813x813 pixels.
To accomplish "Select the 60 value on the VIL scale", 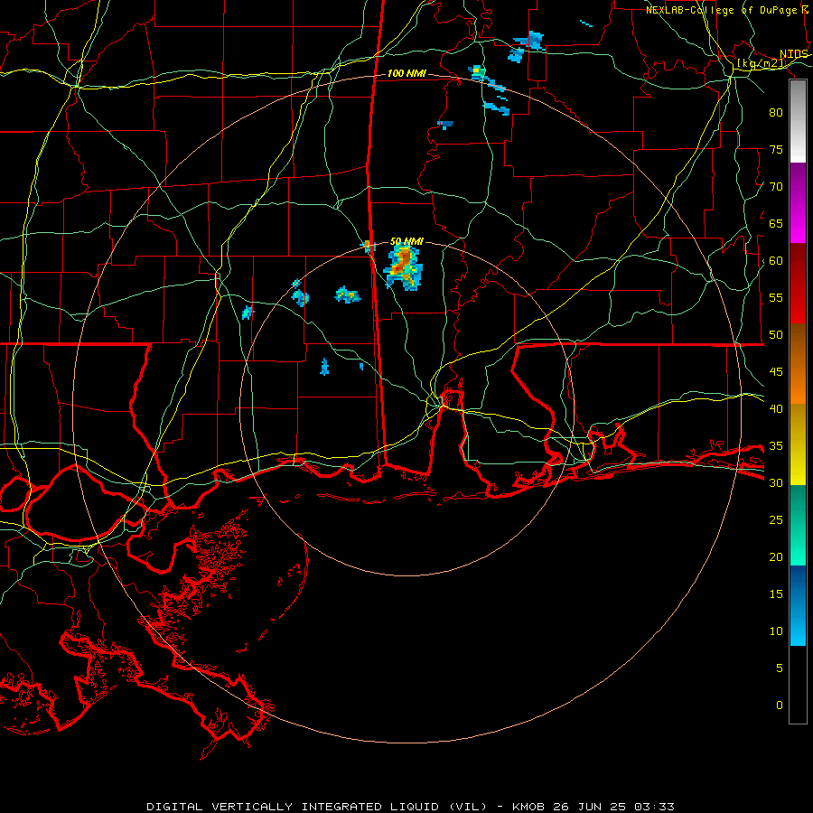I will click(x=776, y=261).
